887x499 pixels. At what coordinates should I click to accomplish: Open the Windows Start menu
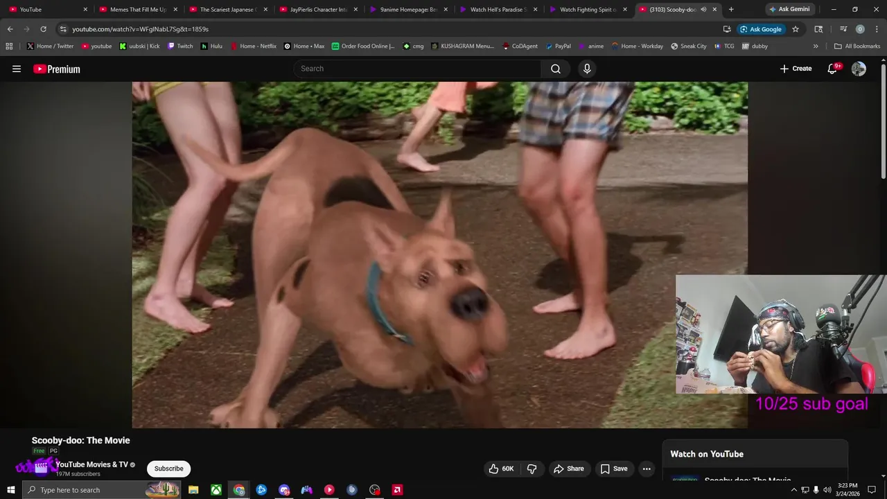[10, 490]
